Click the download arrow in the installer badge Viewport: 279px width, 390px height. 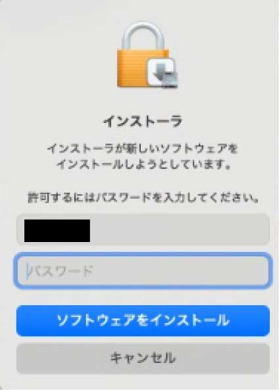(x=161, y=70)
